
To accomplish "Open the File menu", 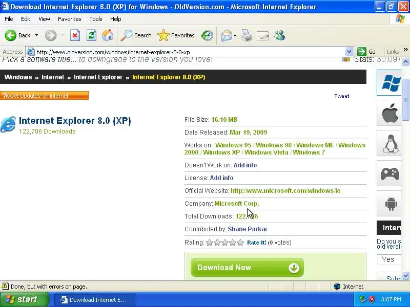I will click(9, 19).
